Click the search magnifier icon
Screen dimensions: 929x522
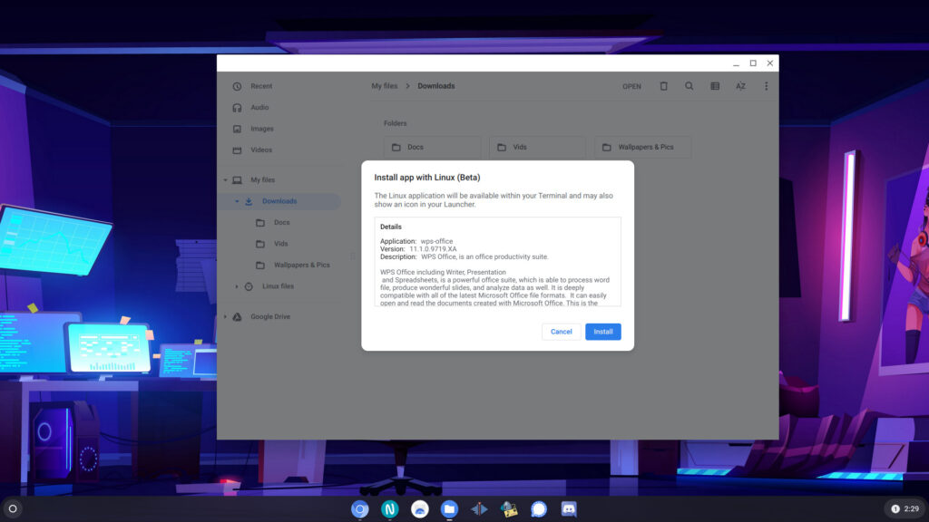(689, 86)
